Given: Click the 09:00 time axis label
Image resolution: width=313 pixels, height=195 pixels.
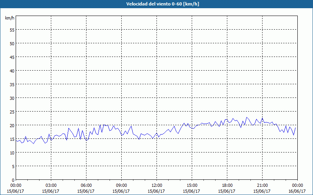Looking at the screenshot, I should (x=121, y=186).
